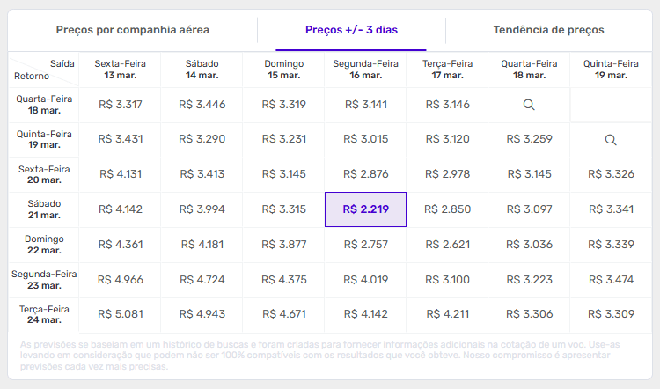
Task: Pick the R$ 3.015 fare
Action: pos(365,139)
